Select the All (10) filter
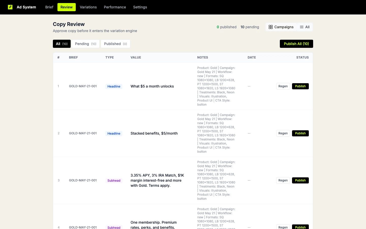The height and width of the screenshot is (229, 366). pyautogui.click(x=62, y=44)
